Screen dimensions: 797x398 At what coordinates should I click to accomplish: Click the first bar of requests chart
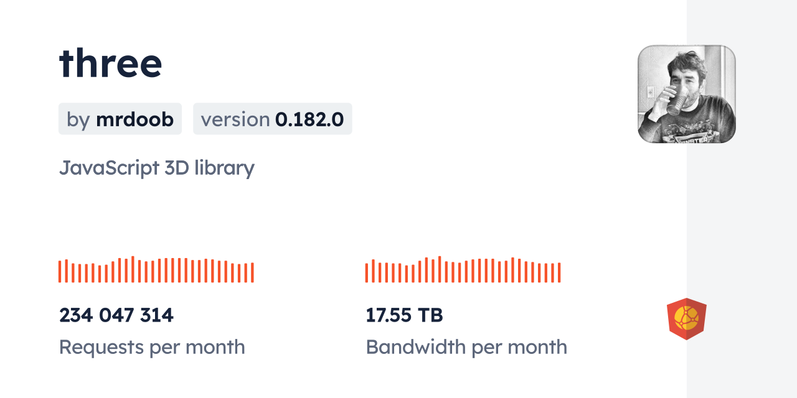(60, 271)
